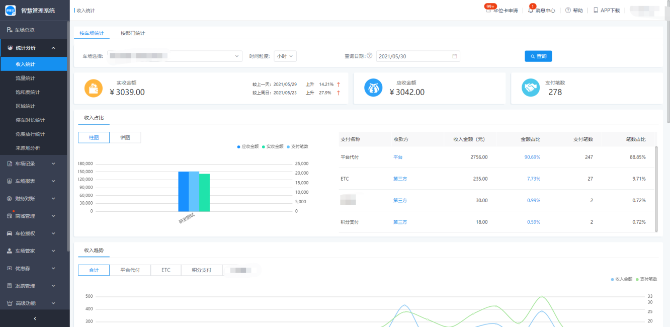Click the handshake payment count icon
The image size is (670, 327).
(530, 88)
